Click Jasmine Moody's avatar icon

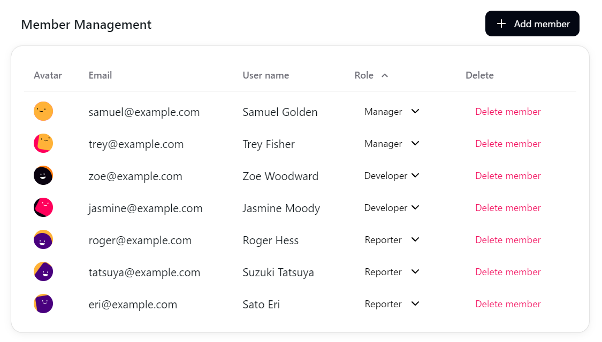click(43, 207)
